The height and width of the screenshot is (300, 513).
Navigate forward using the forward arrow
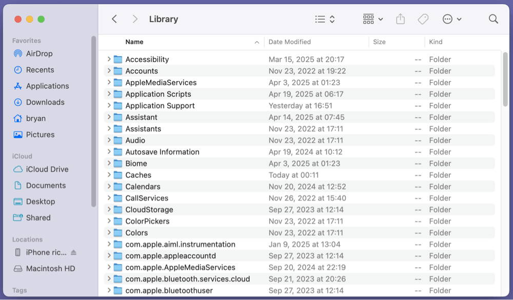(x=134, y=19)
